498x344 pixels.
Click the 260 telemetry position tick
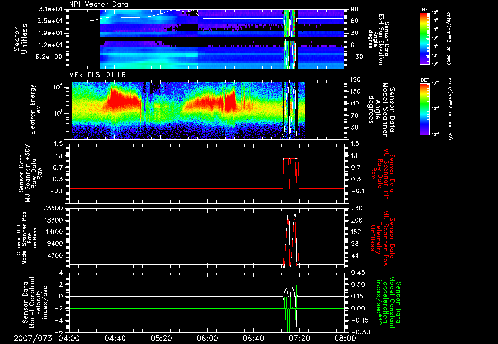coord(356,208)
